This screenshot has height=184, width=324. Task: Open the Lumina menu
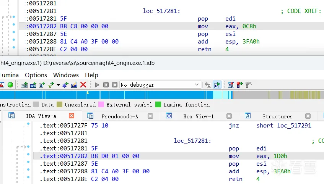pyautogui.click(x=9, y=75)
